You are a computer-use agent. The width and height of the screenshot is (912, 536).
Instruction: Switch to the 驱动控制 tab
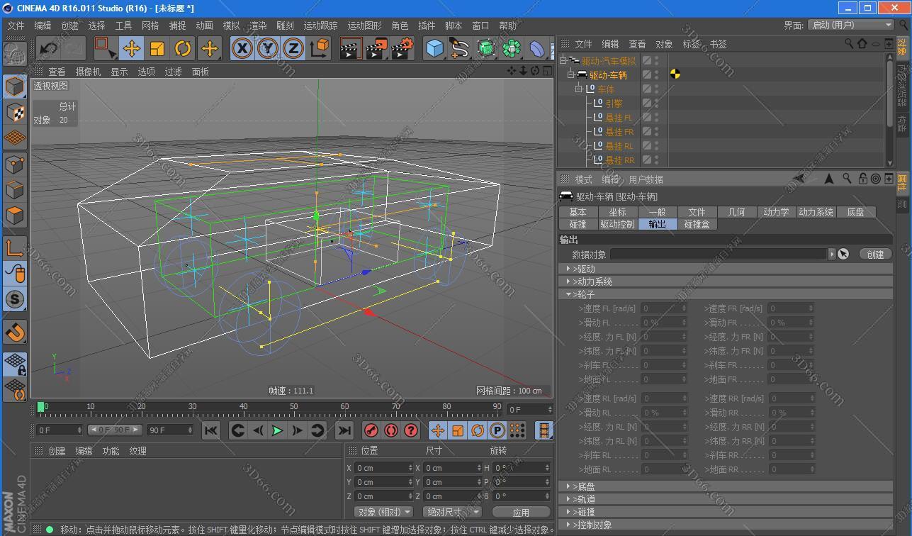click(x=617, y=224)
